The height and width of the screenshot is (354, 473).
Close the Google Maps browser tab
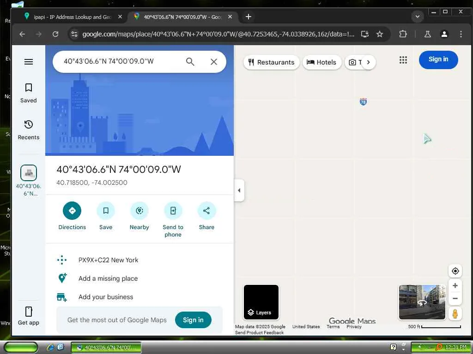[x=230, y=17]
